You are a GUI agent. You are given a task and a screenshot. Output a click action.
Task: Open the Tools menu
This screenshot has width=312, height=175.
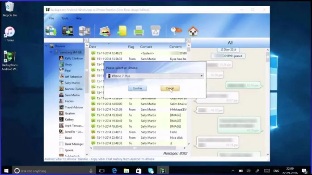65,18
